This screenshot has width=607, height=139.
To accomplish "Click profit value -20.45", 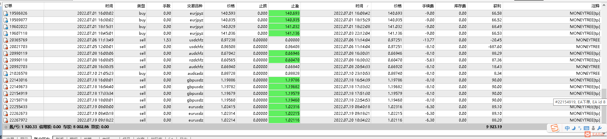I will point(496,40).
